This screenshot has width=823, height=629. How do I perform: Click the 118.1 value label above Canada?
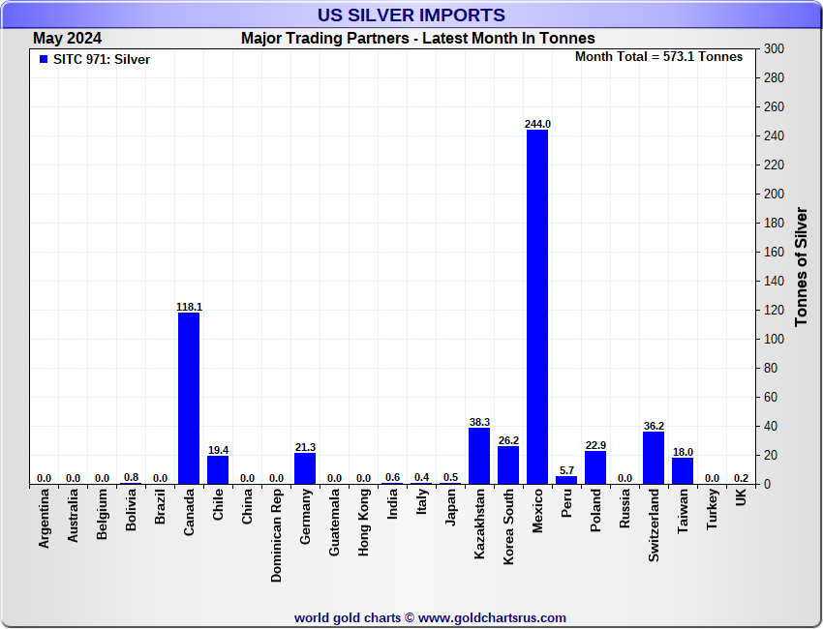(x=189, y=307)
